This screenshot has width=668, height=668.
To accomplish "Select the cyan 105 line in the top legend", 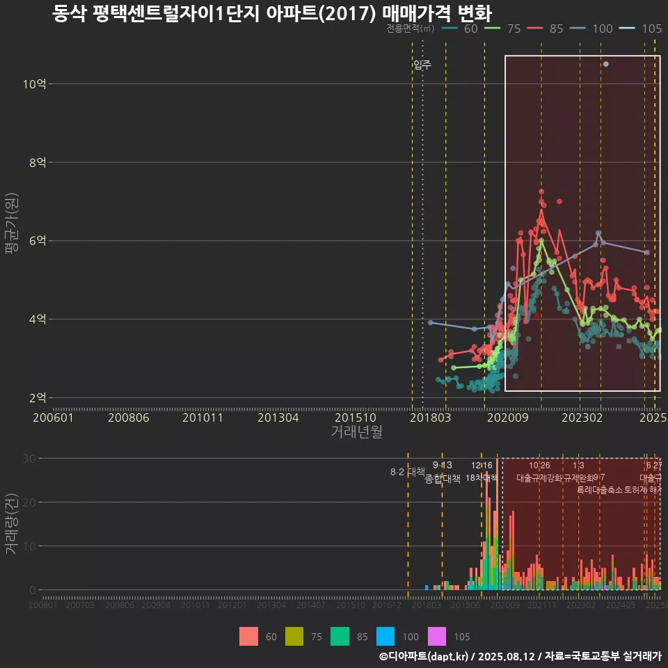I will pos(627,29).
